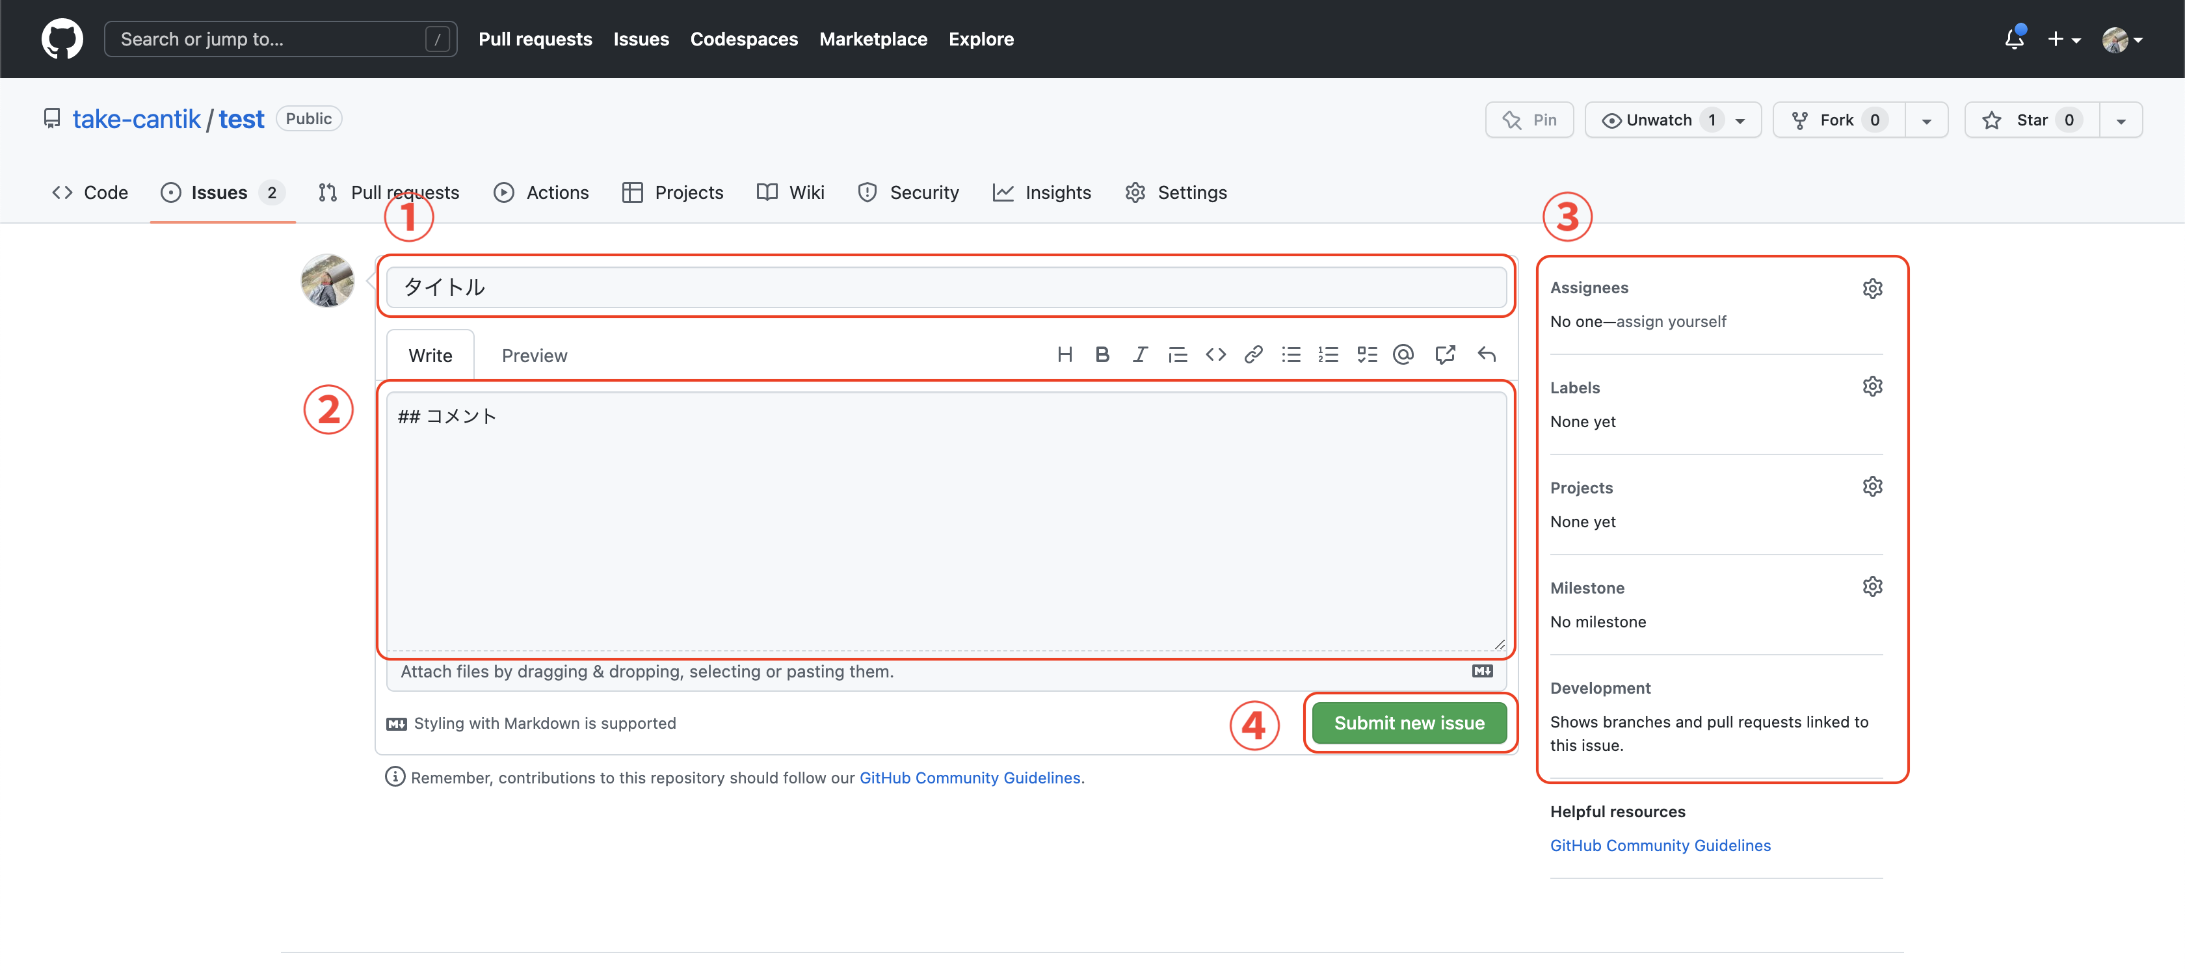Open the Unwatch options dropdown

click(1741, 120)
